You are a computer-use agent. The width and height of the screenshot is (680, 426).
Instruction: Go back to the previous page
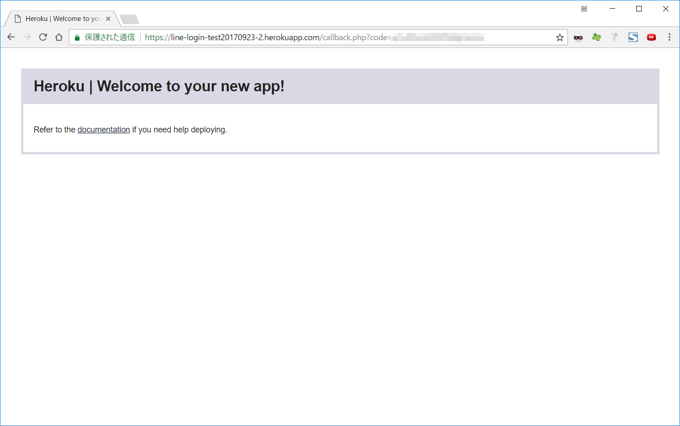coord(11,37)
